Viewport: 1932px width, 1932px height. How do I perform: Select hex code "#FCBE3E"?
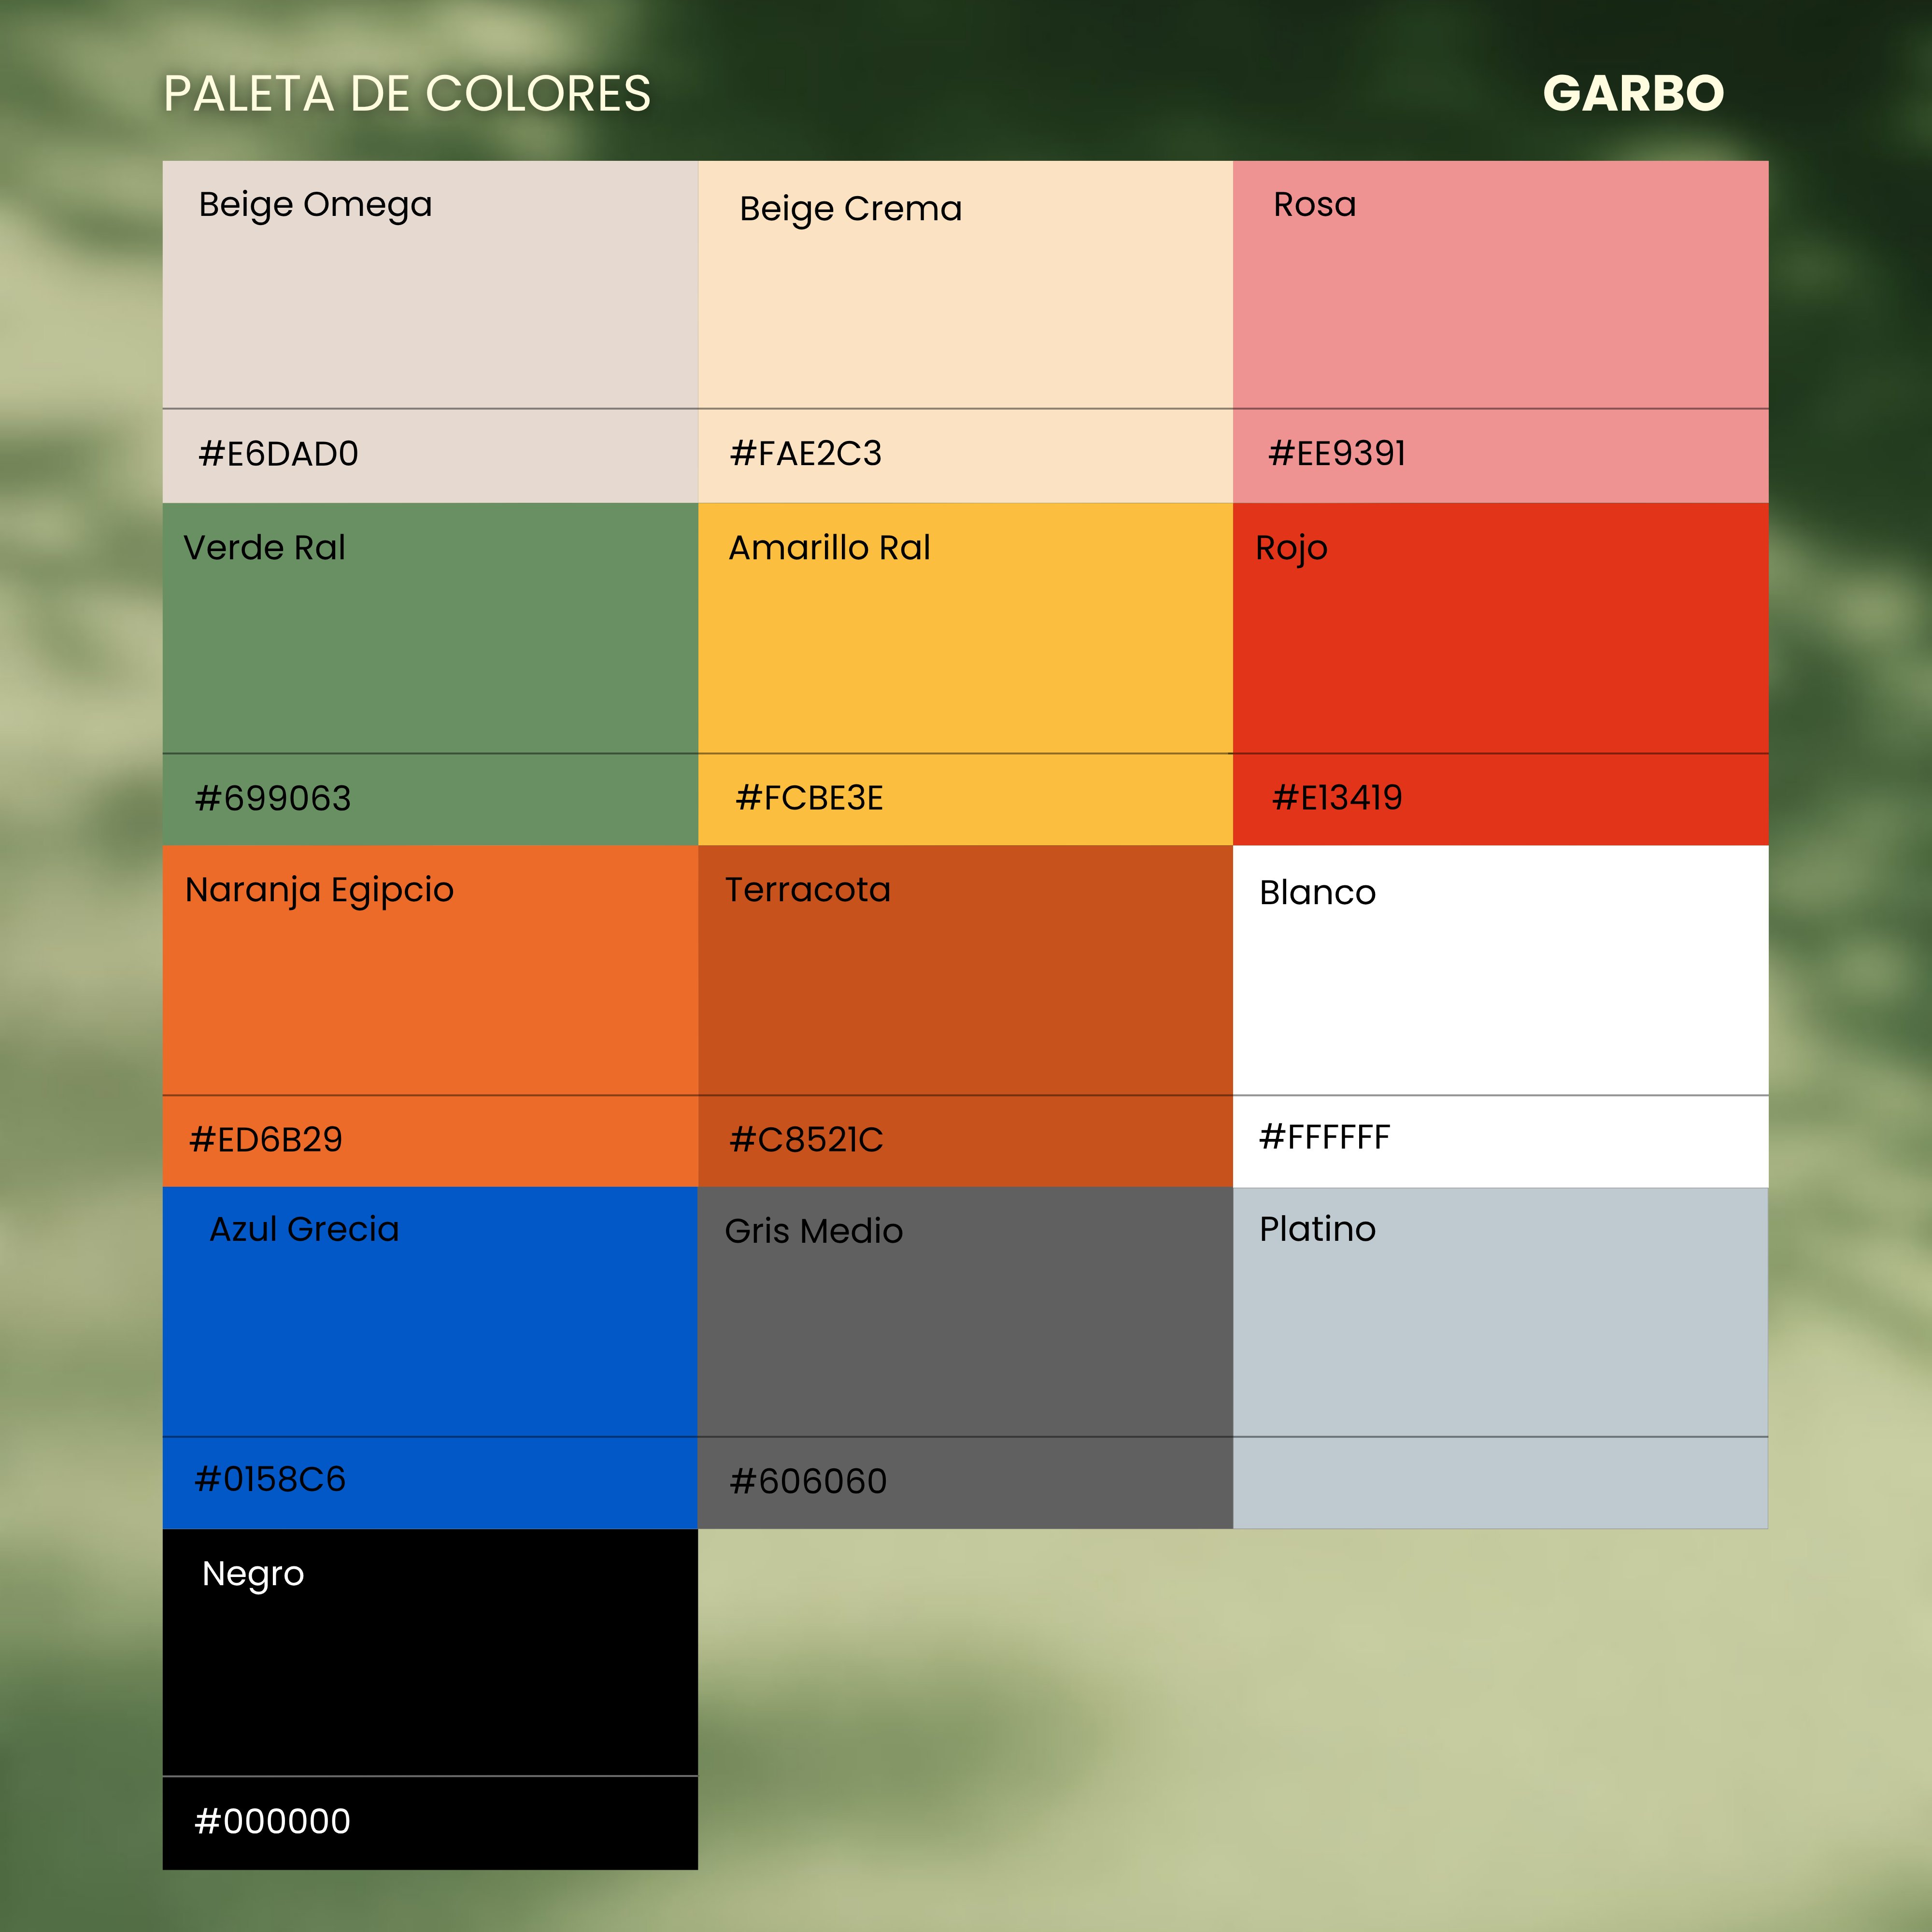coord(809,798)
